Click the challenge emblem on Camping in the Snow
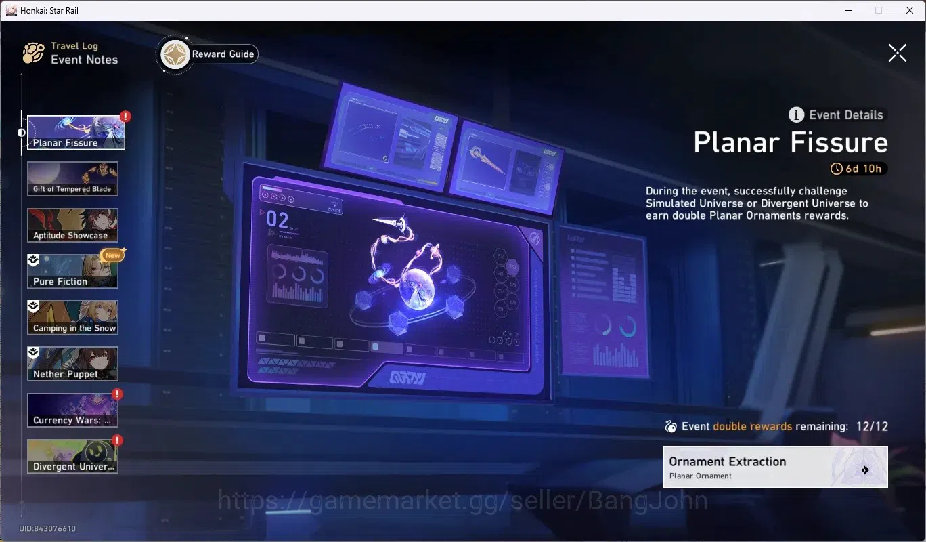The height and width of the screenshot is (542, 926). click(x=33, y=306)
